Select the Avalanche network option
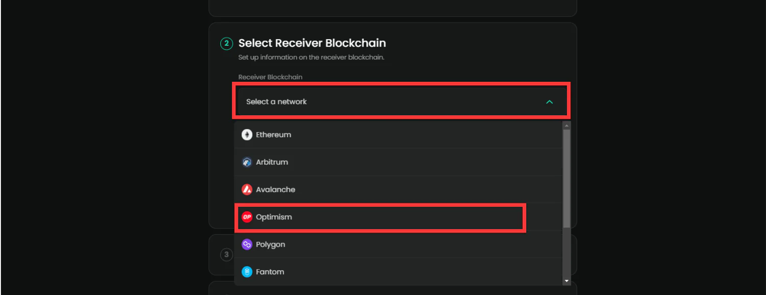 398,189
